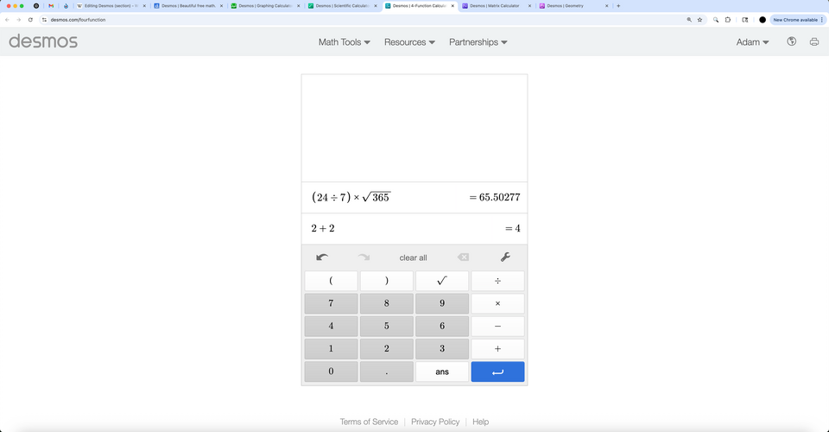
Task: Switch to Desmos Graphing Calculator tab
Action: [x=265, y=6]
